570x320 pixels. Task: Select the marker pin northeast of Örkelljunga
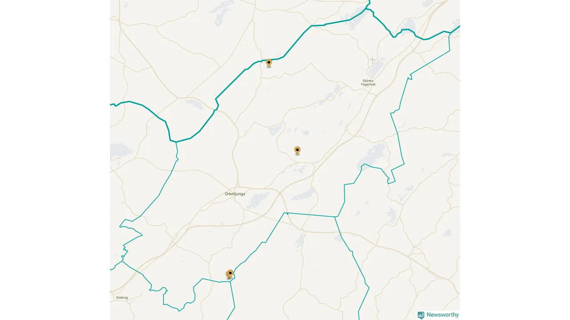[297, 150]
